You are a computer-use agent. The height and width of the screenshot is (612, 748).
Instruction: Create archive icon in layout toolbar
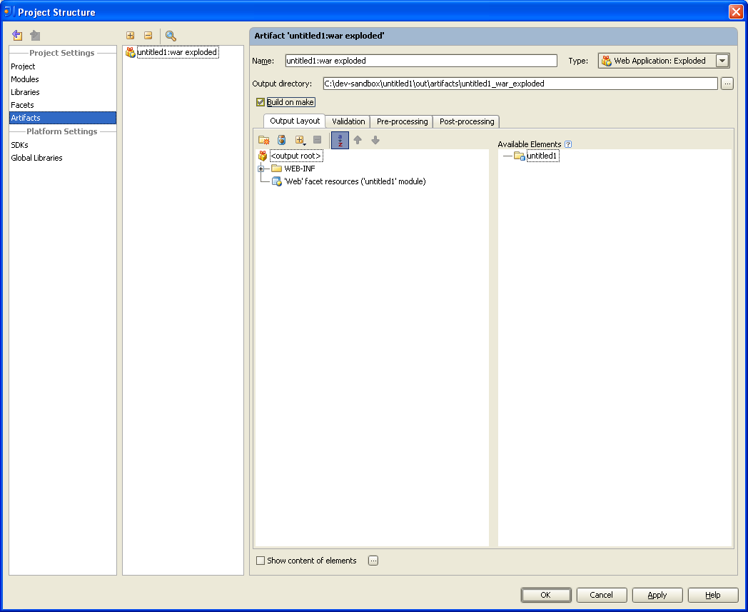(x=281, y=140)
